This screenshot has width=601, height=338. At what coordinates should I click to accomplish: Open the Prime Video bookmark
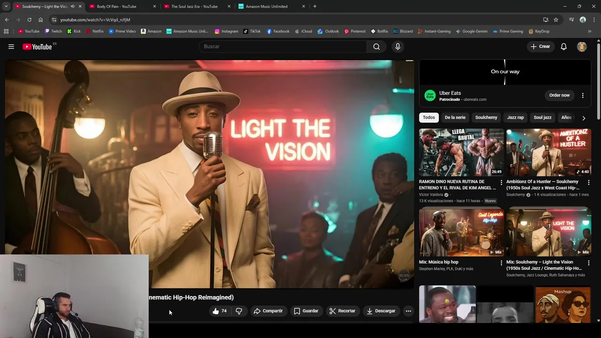tap(122, 31)
